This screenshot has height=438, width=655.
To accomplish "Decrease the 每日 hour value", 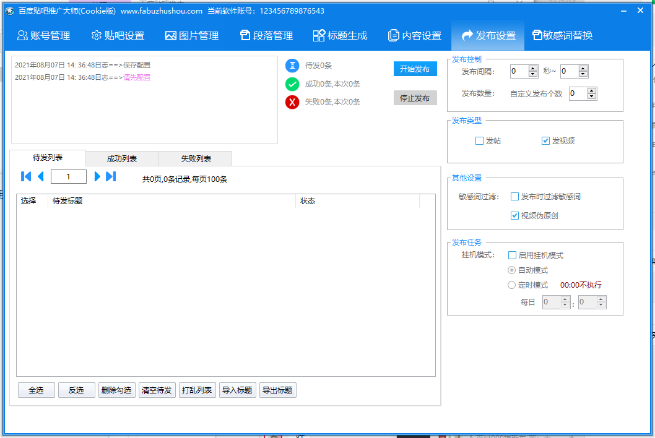I will click(565, 305).
